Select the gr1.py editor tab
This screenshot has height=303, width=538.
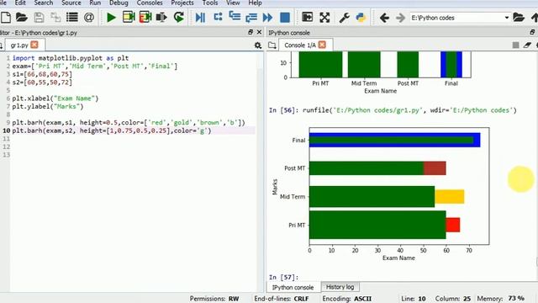19,45
